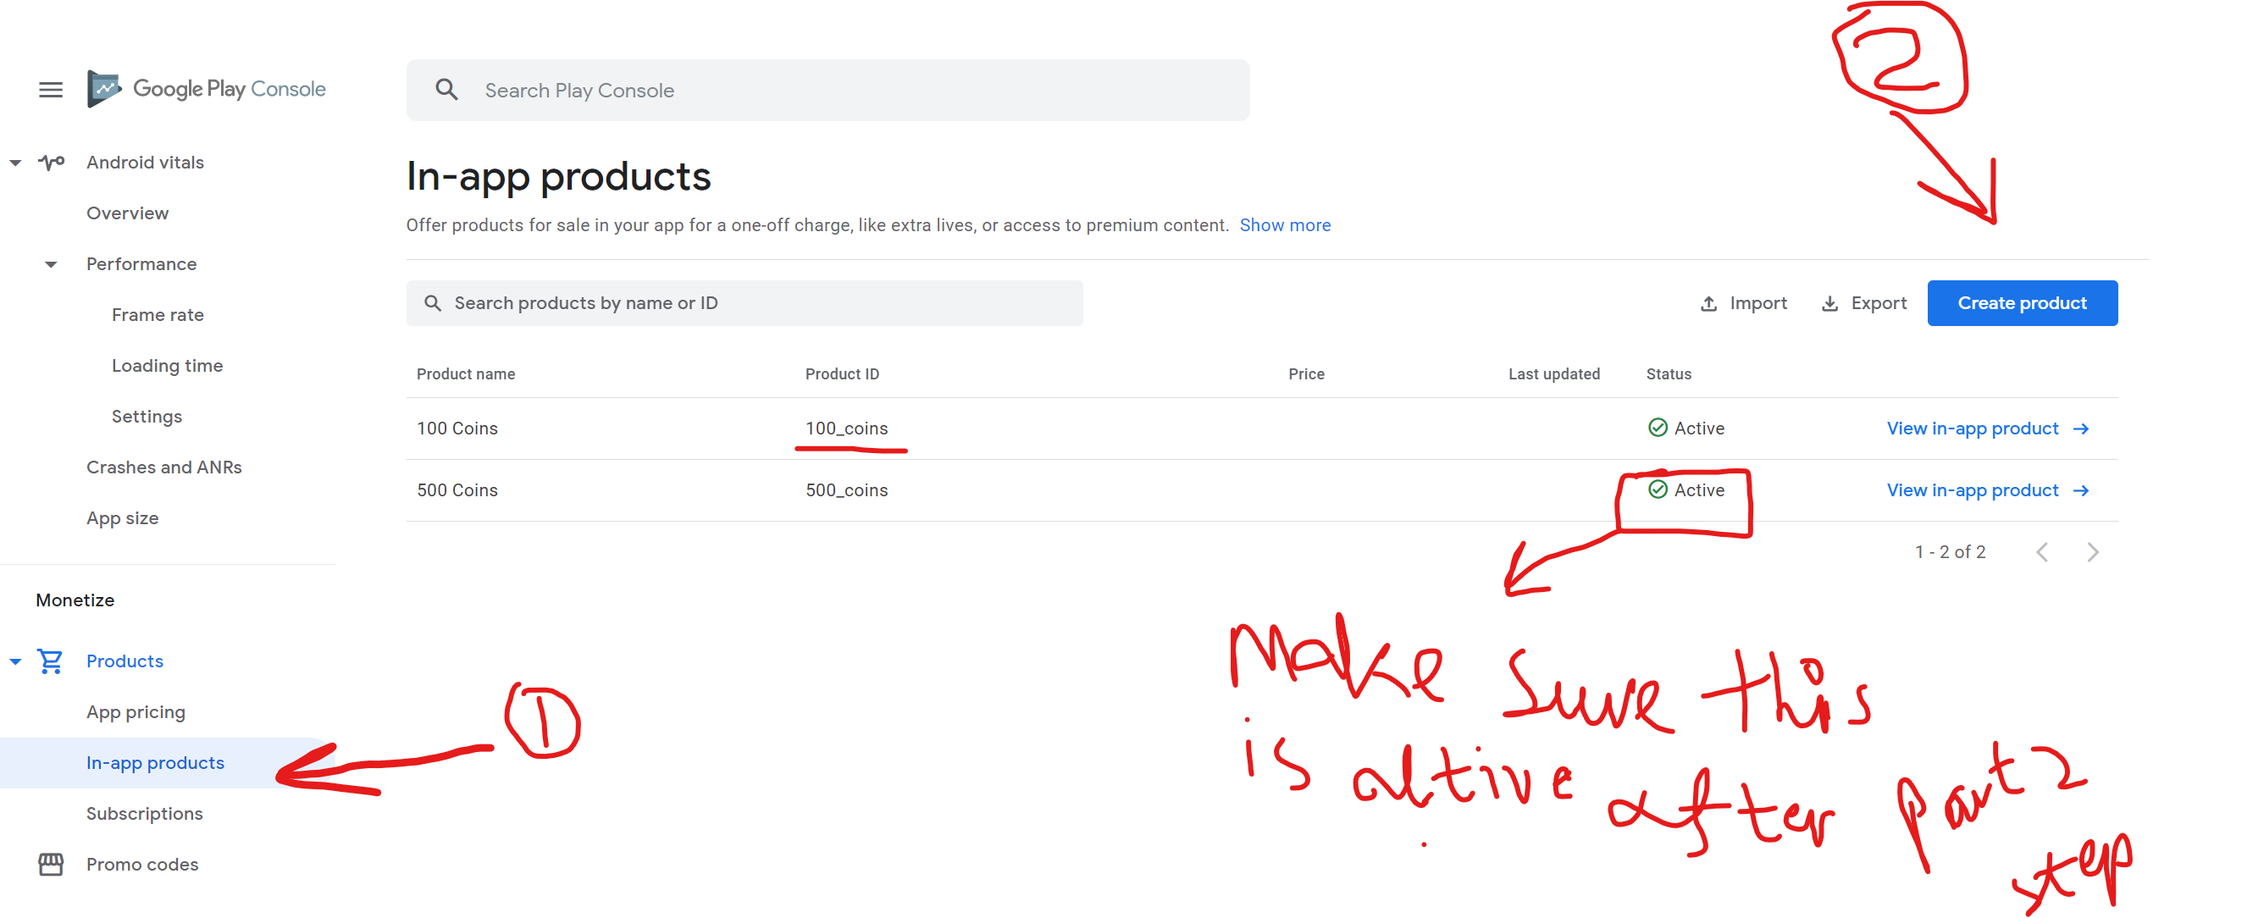
Task: Collapse the Android vitals section
Action: pyautogui.click(x=15, y=163)
